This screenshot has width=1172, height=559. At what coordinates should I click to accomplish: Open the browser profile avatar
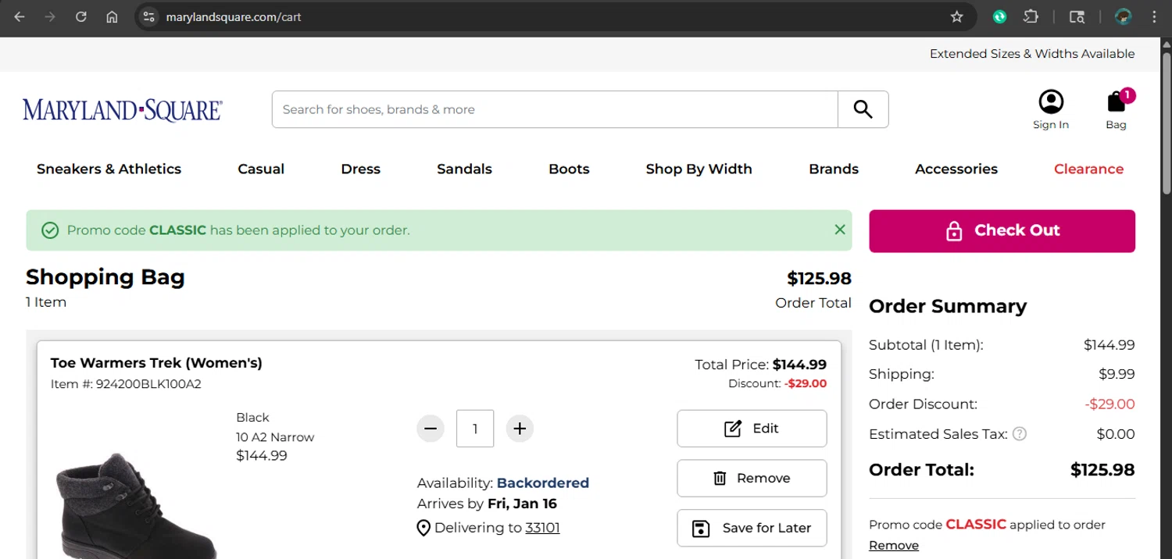pyautogui.click(x=1124, y=16)
